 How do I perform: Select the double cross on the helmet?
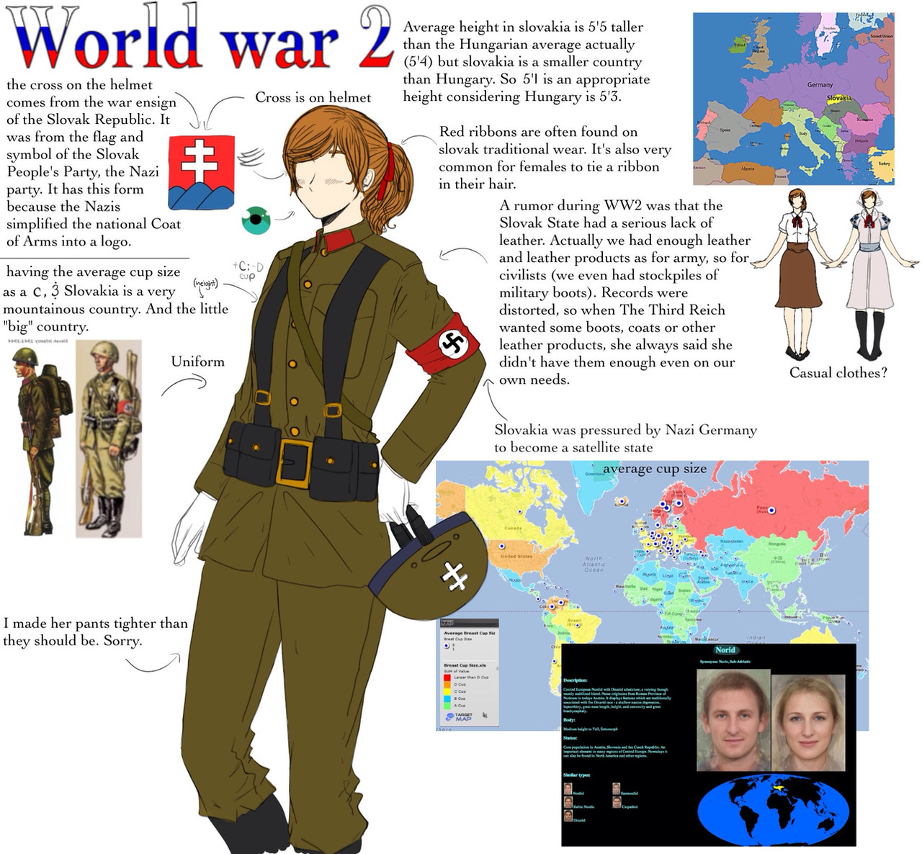tap(453, 576)
